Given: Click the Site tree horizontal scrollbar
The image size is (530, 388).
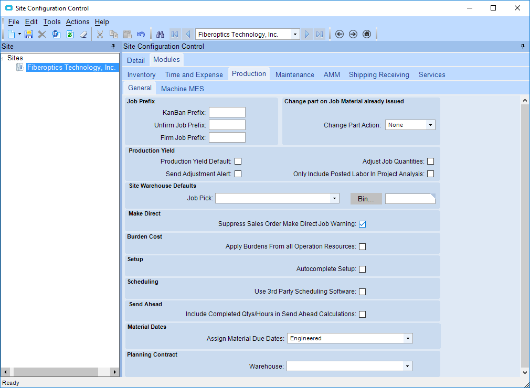Looking at the screenshot, I should point(56,372).
